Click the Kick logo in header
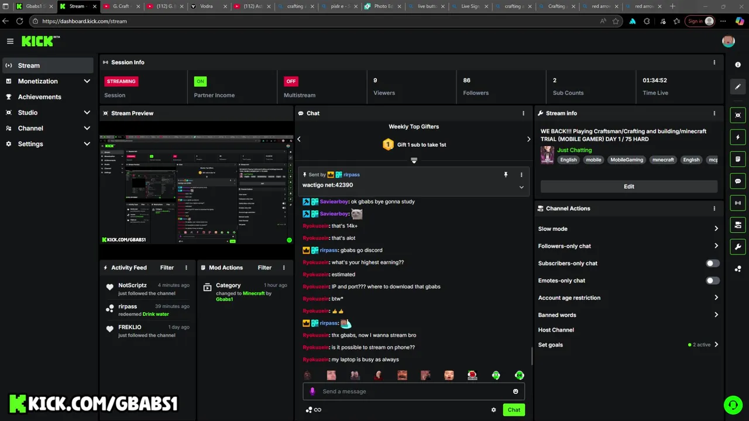The image size is (749, 421). tap(40, 41)
